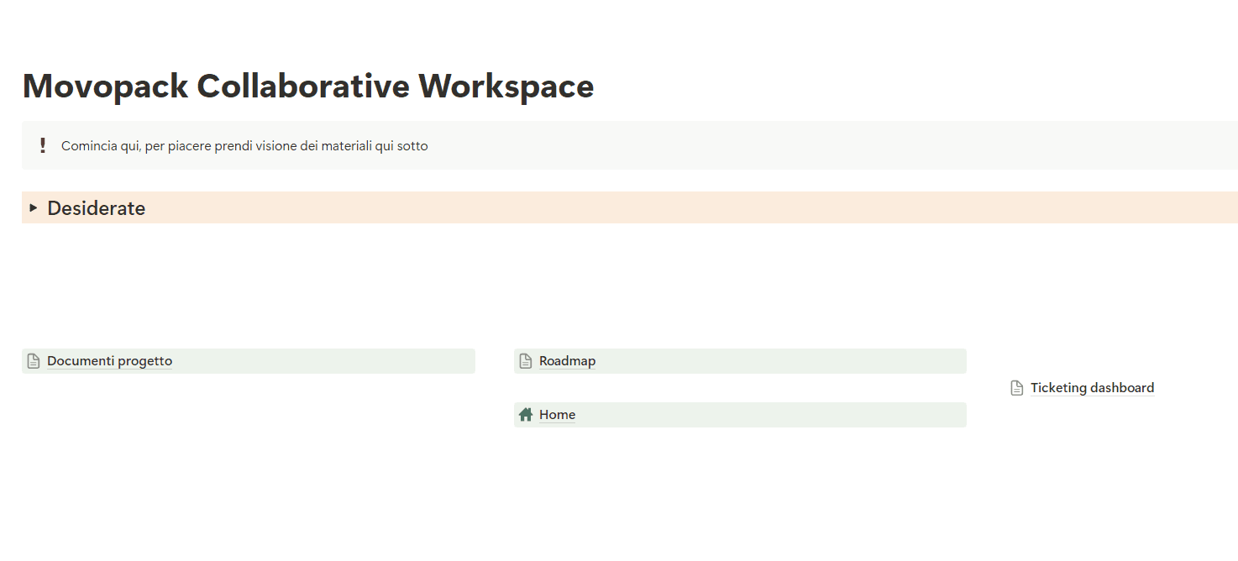Click the document icon next to Roadmap
1238x561 pixels.
[x=526, y=360]
